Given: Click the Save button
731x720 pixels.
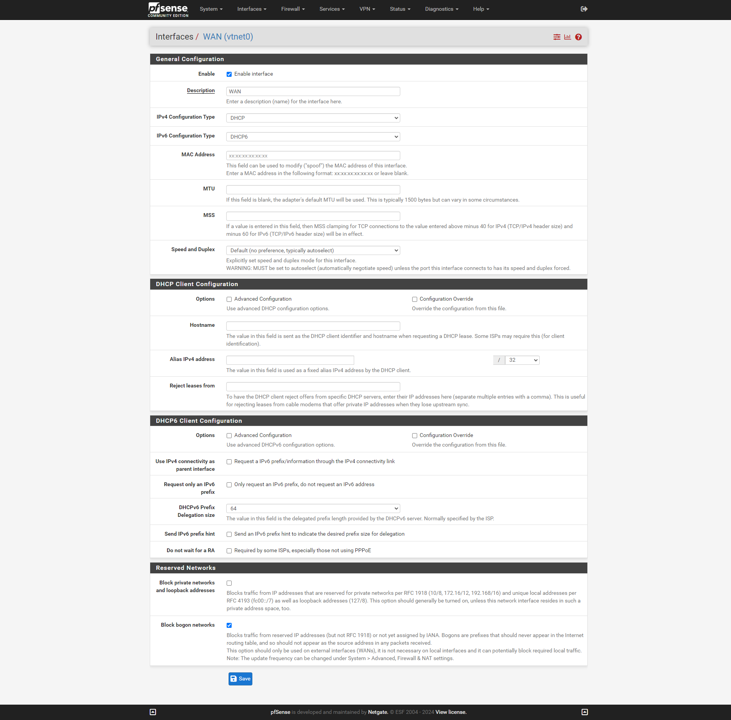Looking at the screenshot, I should pyautogui.click(x=240, y=679).
